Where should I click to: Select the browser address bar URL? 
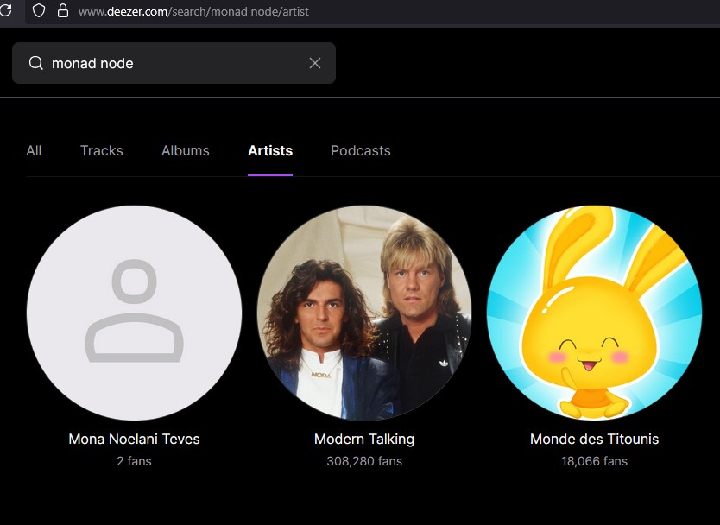[193, 12]
